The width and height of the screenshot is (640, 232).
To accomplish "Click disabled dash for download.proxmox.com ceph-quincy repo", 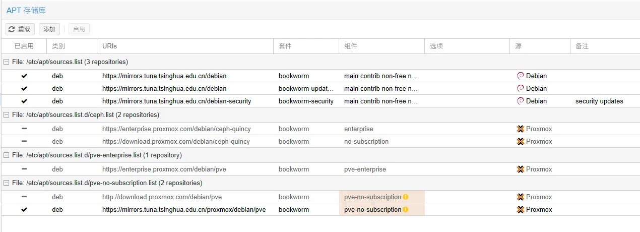I will 24,141.
